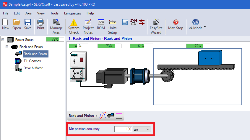Image resolution: width=250 pixels, height=140 pixels.
Task: Click the calculator icon in toolbar
Action: point(125,22)
